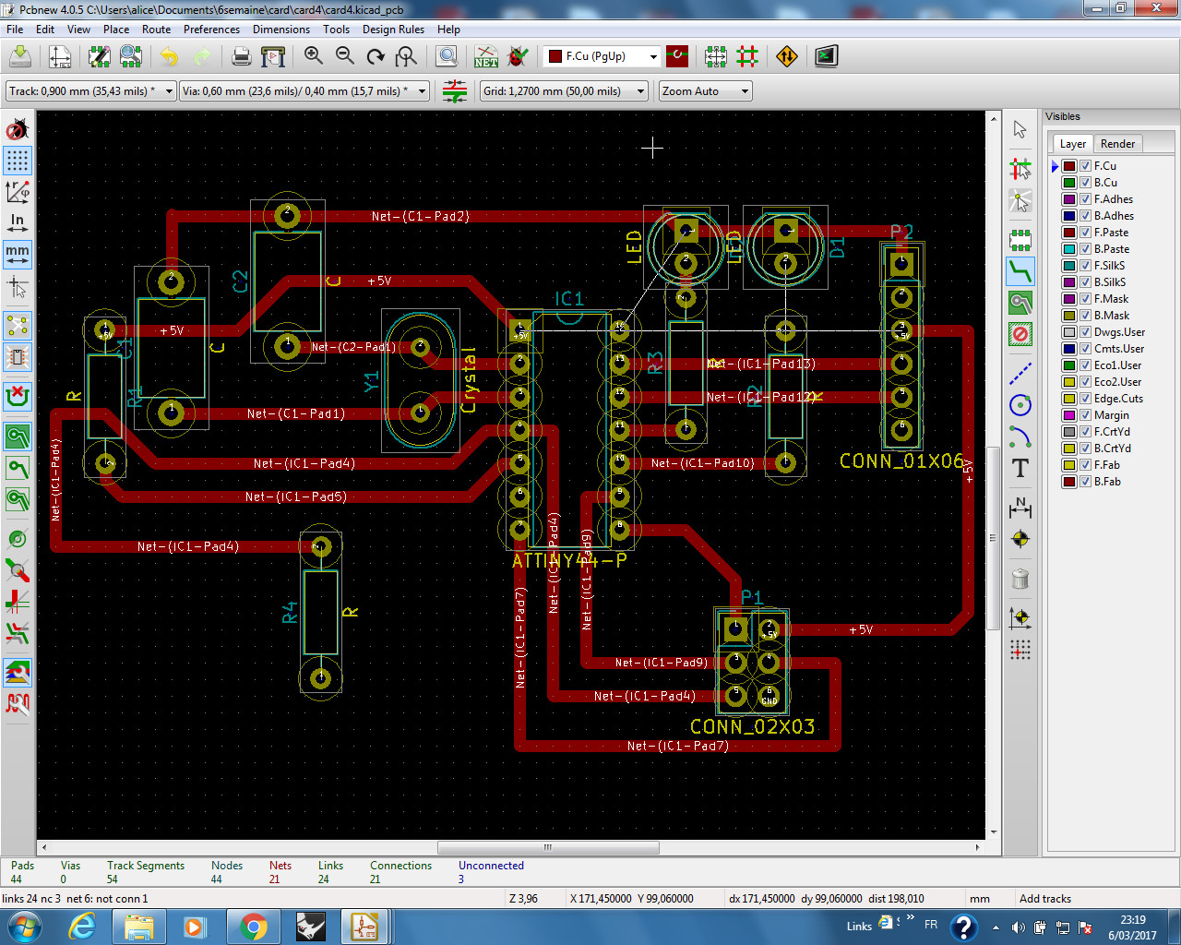Uncheck the B.Cu layer checkbox
The image size is (1181, 945).
[1086, 183]
